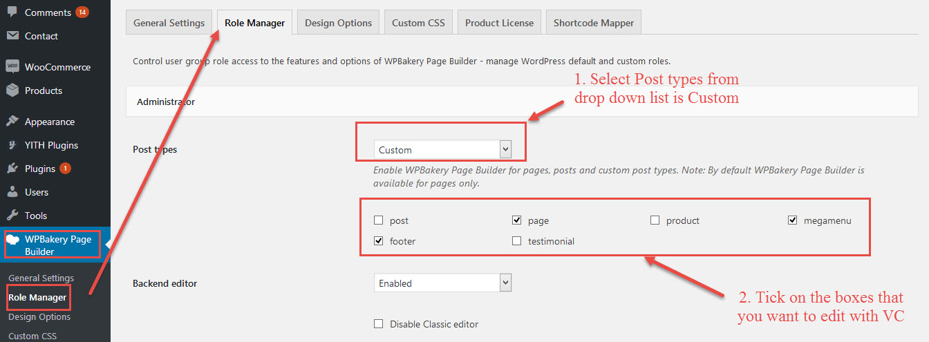Open the Backend editor Enabled dropdown

pyautogui.click(x=442, y=283)
